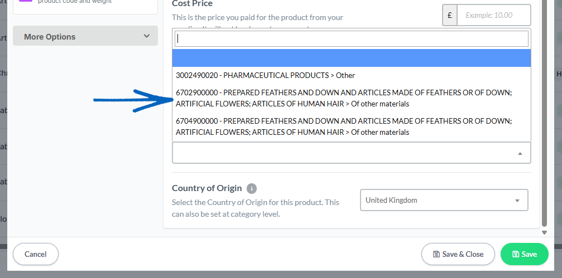562x278 pixels.
Task: Expand the More Options chevron
Action: tap(146, 36)
